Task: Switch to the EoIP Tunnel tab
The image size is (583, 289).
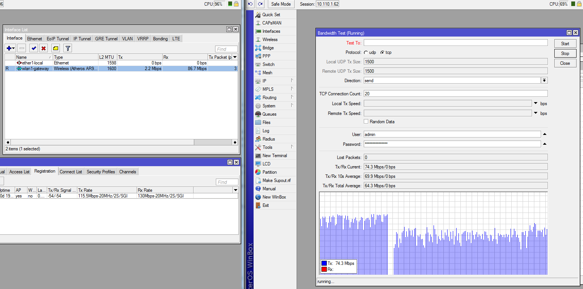Action: click(x=58, y=39)
